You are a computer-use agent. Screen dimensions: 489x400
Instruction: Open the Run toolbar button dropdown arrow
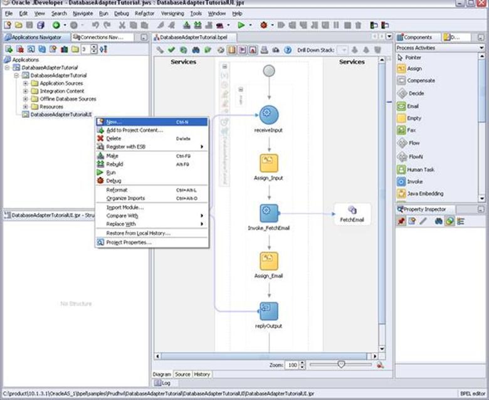click(x=250, y=25)
